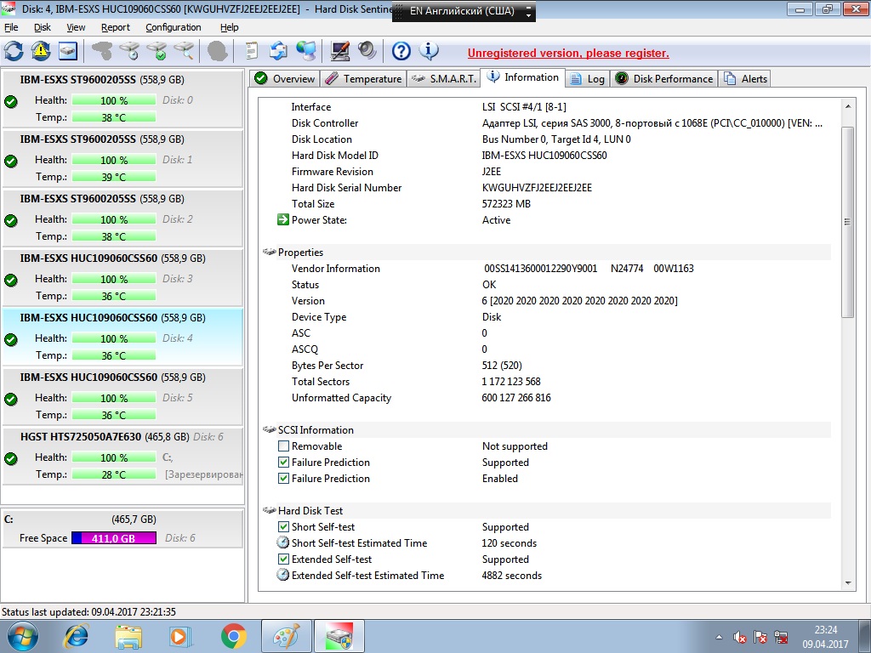Select IBM-ESXS HUC109060CSS60 Disk 5 panel
Screen dimensions: 871x653
(122, 396)
